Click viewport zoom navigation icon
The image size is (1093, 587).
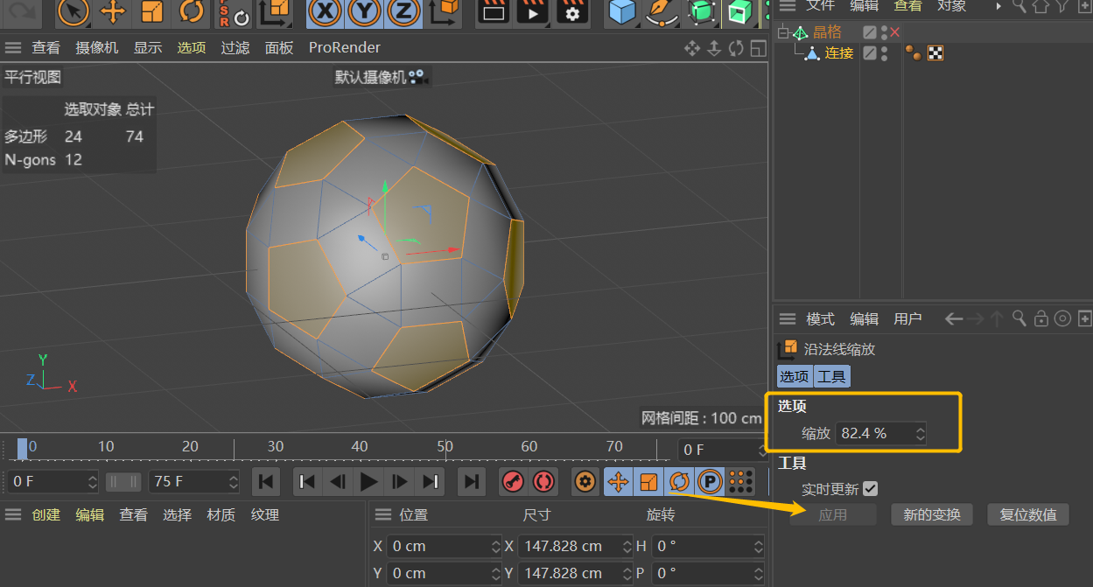[x=714, y=48]
